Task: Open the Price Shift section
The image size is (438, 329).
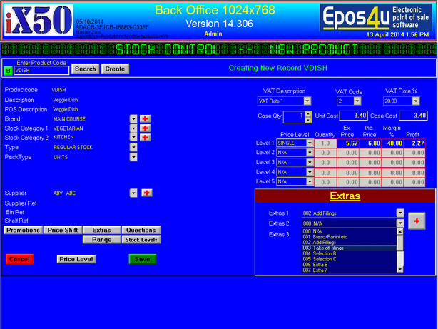Action: 63,230
